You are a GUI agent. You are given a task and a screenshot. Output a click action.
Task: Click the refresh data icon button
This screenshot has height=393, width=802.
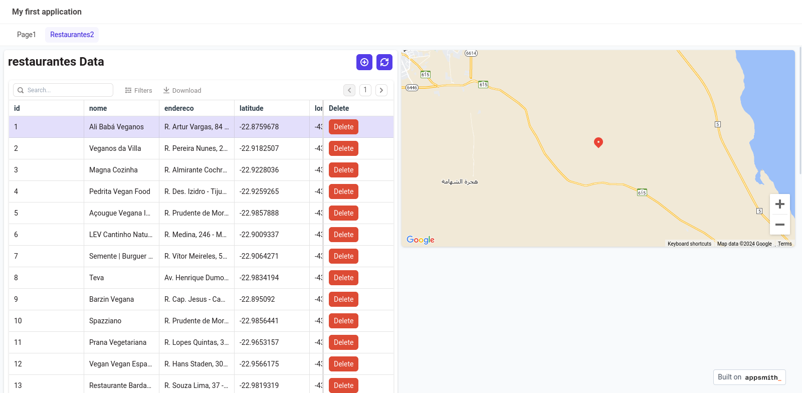tap(384, 62)
